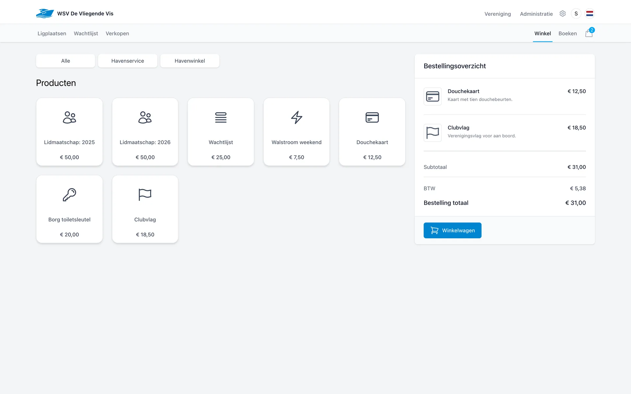Screen dimensions: 631x394
Task: Click the Wachtlijst list icon
Action: [x=221, y=117]
